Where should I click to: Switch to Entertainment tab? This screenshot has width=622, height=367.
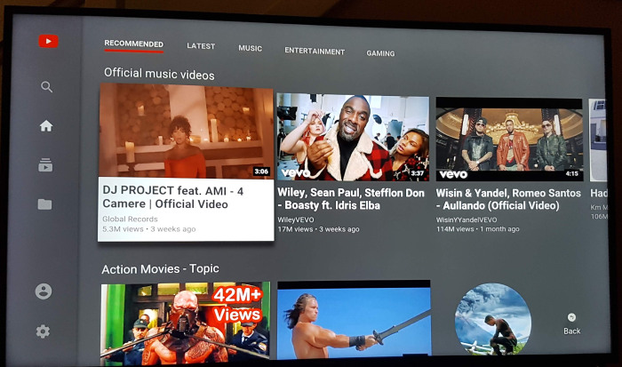[x=315, y=52]
